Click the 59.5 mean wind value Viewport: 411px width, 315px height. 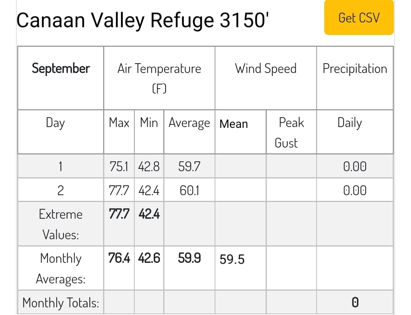(x=232, y=259)
